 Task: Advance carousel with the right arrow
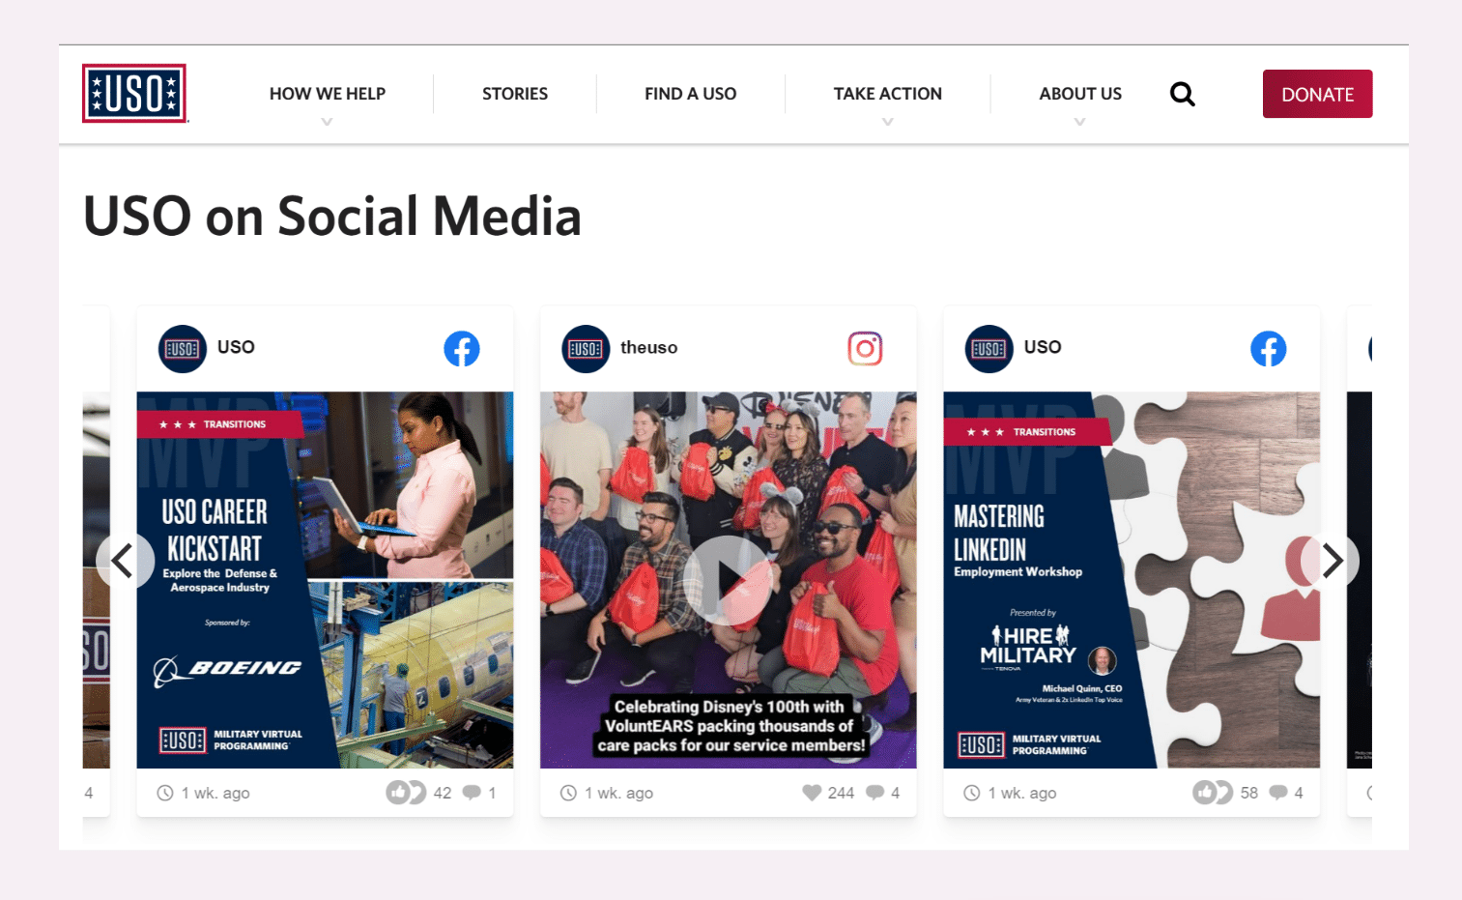tap(1331, 561)
